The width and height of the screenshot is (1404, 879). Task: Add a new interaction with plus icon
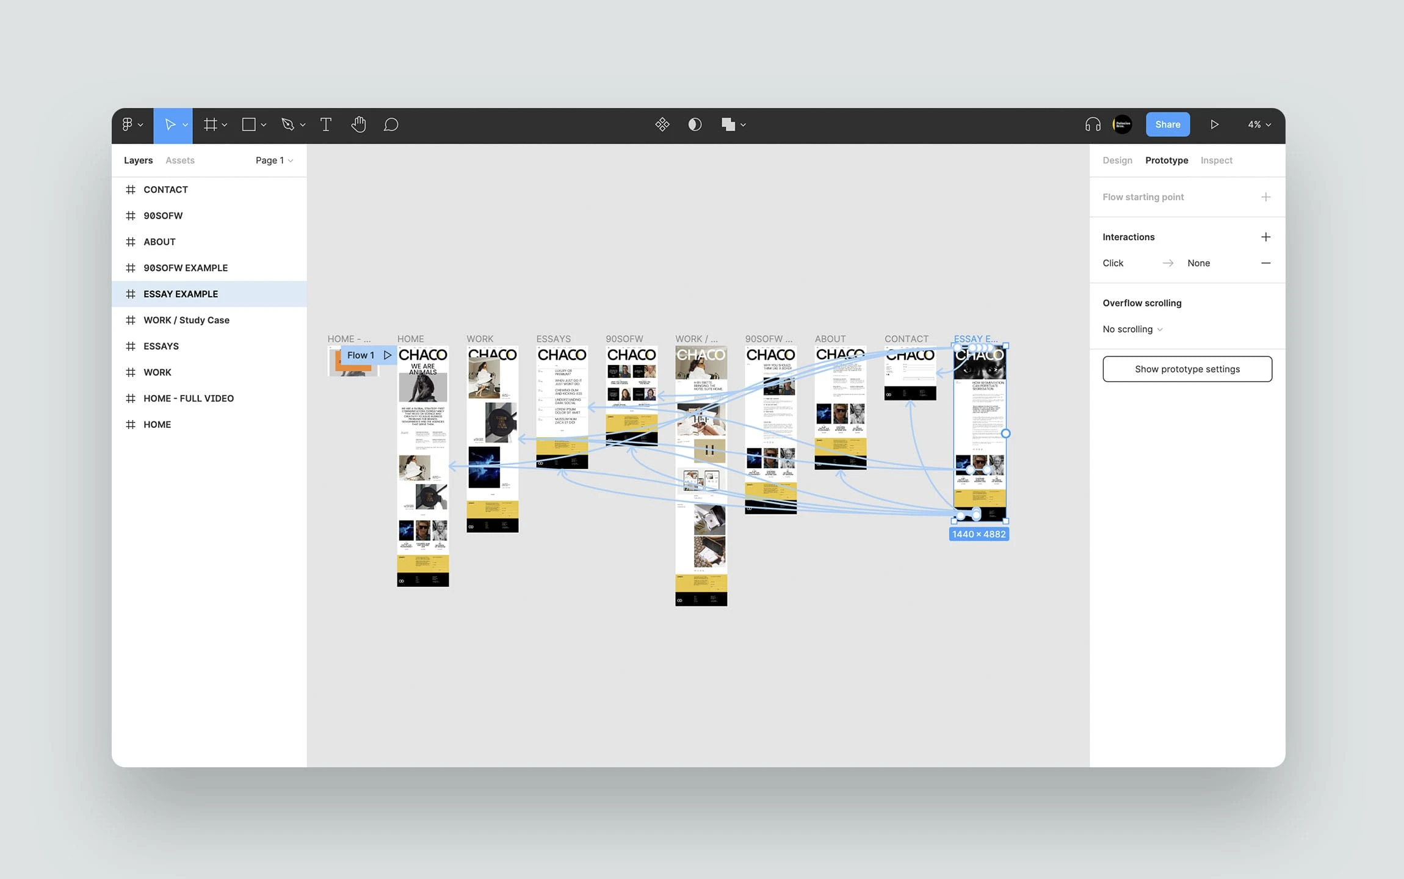pos(1265,236)
